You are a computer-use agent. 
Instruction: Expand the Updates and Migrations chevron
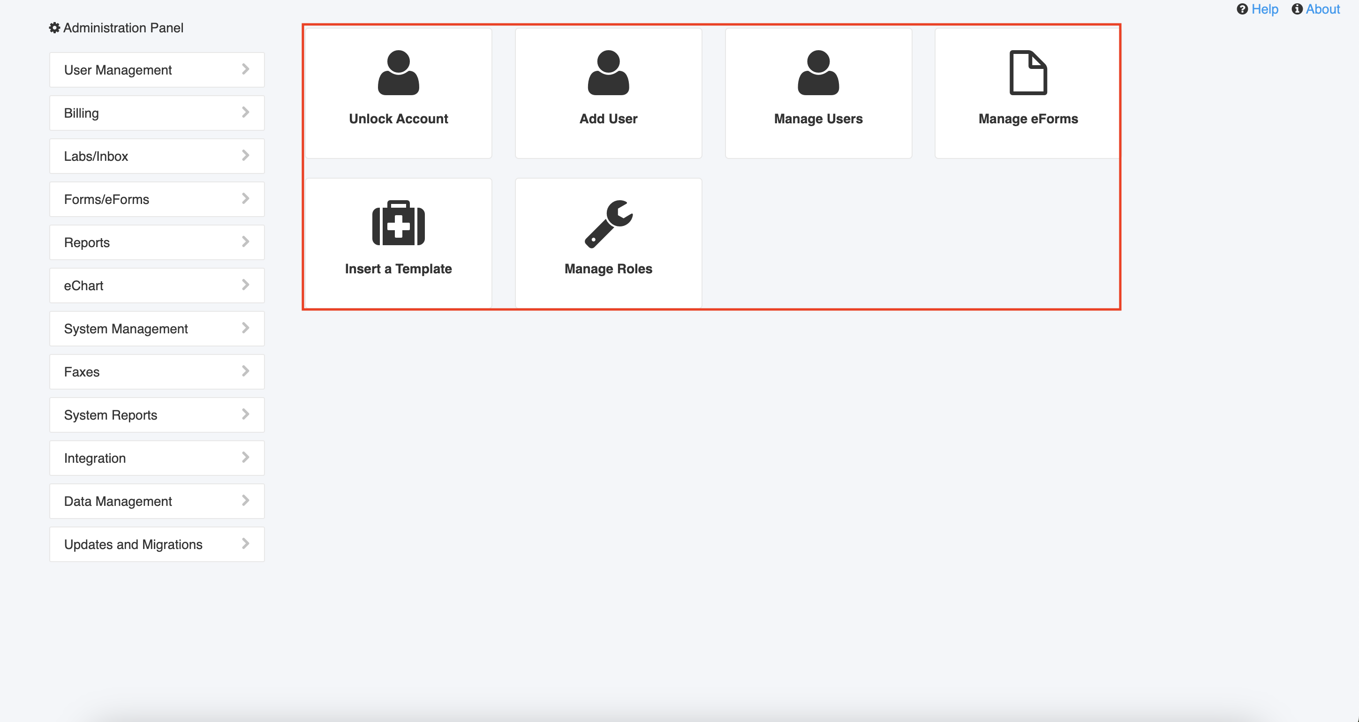coord(245,544)
